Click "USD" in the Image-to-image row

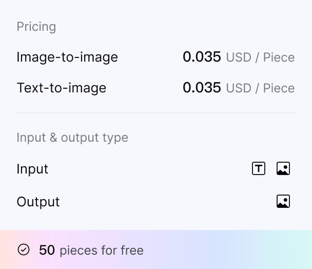(x=239, y=57)
